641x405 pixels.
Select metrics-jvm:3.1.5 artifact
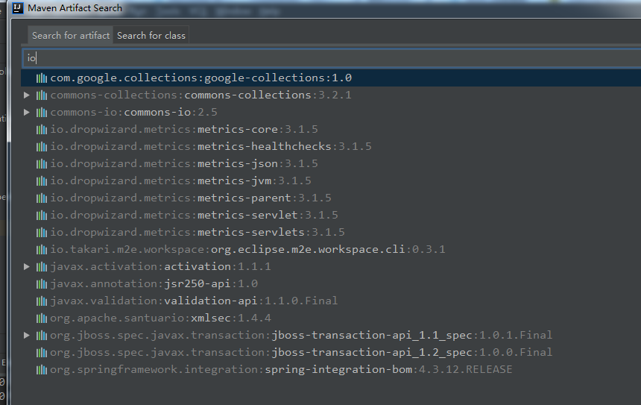coord(180,180)
